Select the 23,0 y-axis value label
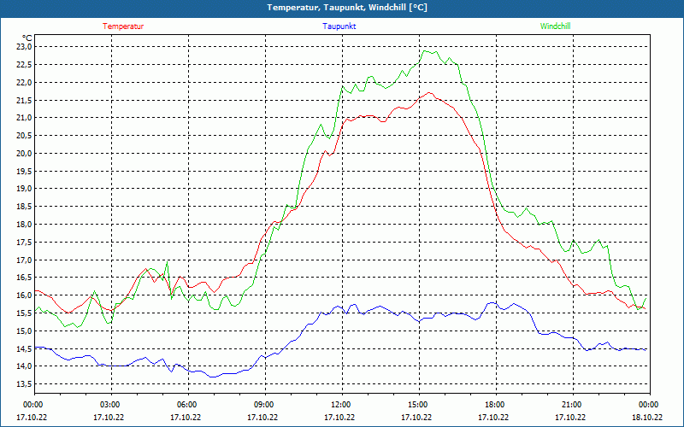684x427 pixels. pyautogui.click(x=23, y=47)
